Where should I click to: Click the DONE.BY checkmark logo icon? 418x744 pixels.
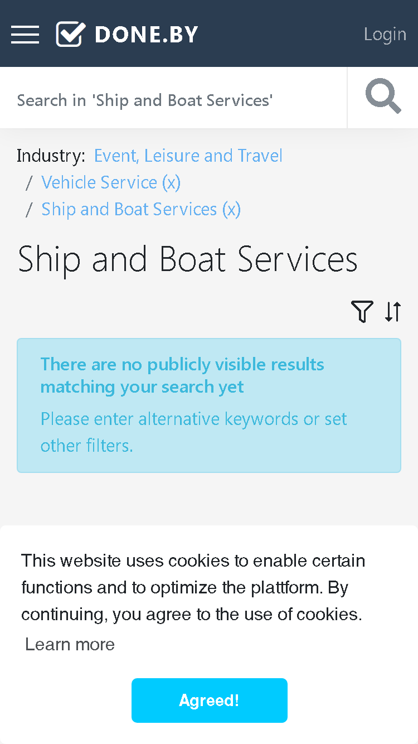pos(71,34)
